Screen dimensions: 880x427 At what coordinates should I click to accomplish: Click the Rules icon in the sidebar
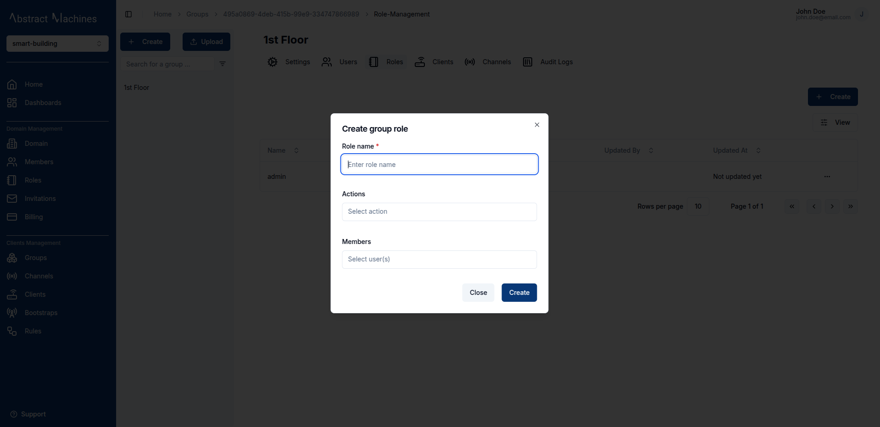[x=12, y=331]
